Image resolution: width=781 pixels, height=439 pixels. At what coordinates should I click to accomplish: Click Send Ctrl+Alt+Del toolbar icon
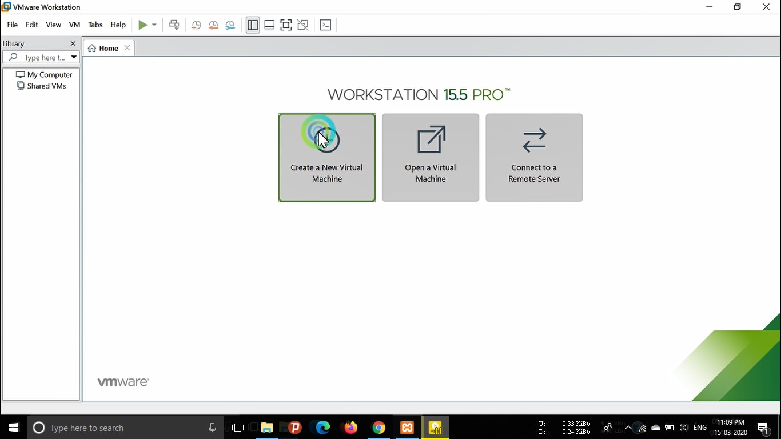tap(174, 25)
